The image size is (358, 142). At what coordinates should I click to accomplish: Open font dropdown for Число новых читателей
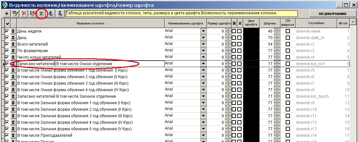[x=204, y=57]
